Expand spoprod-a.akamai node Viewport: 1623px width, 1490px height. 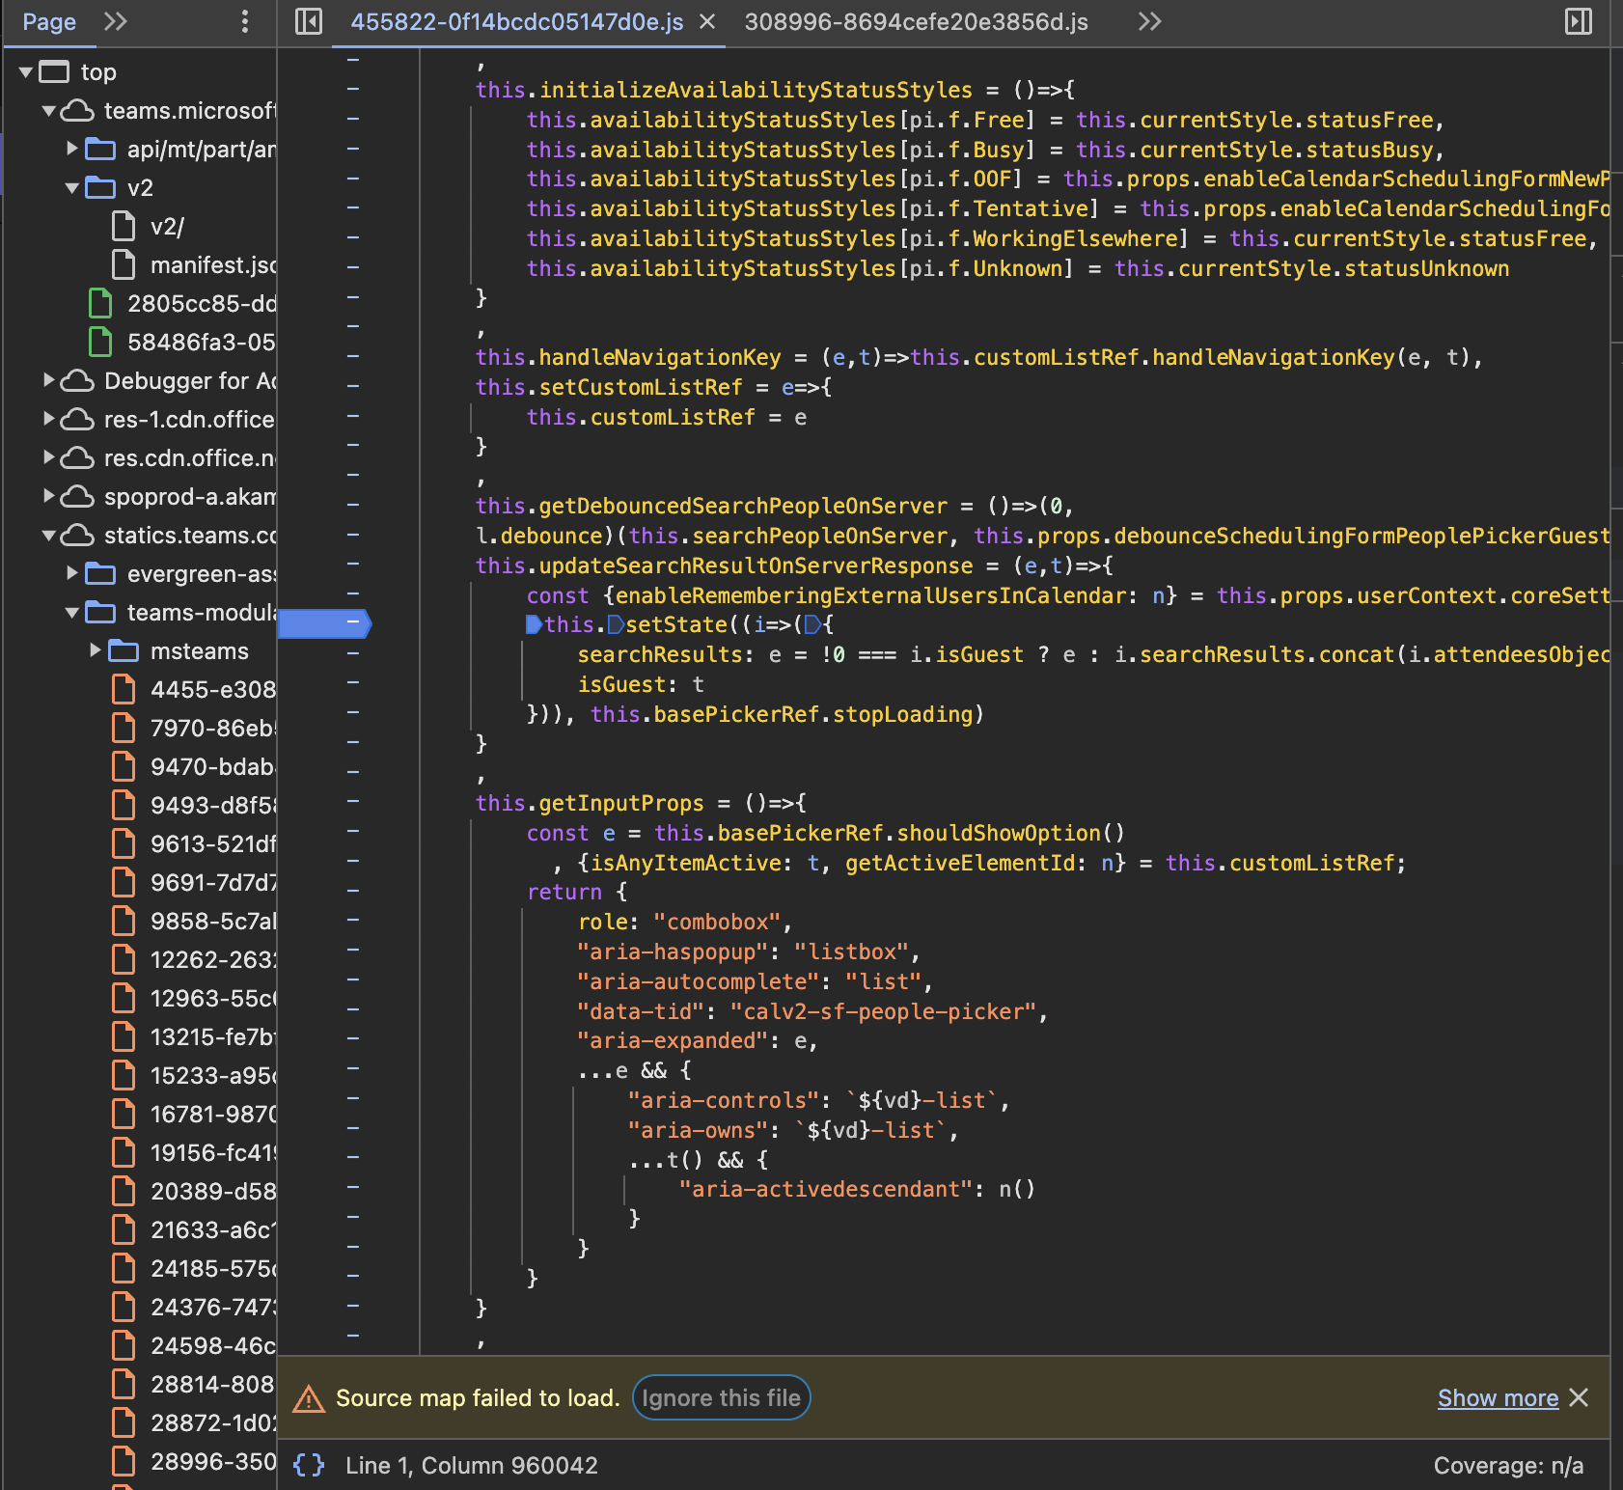49,496
